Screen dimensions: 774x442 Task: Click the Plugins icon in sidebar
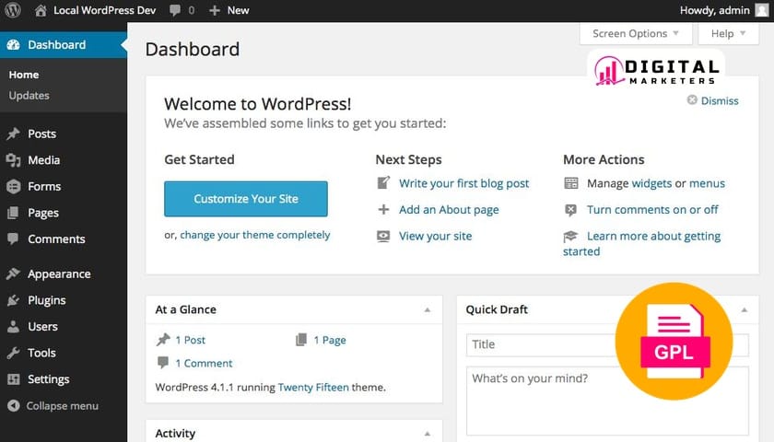click(x=13, y=300)
